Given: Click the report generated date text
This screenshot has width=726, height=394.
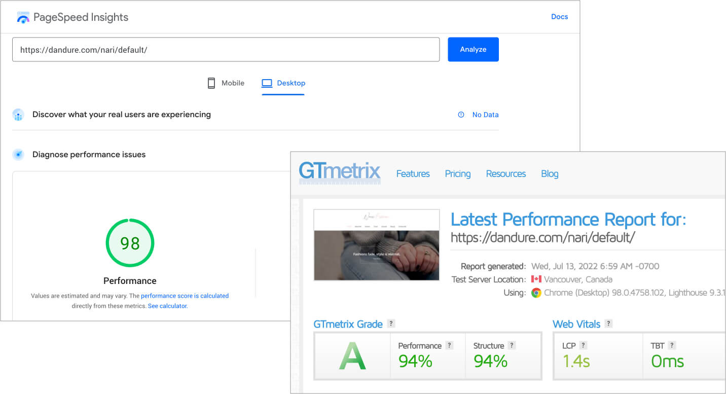Looking at the screenshot, I should coord(595,266).
